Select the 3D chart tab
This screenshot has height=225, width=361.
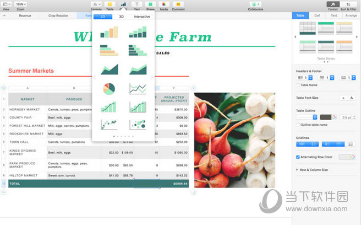tap(121, 17)
